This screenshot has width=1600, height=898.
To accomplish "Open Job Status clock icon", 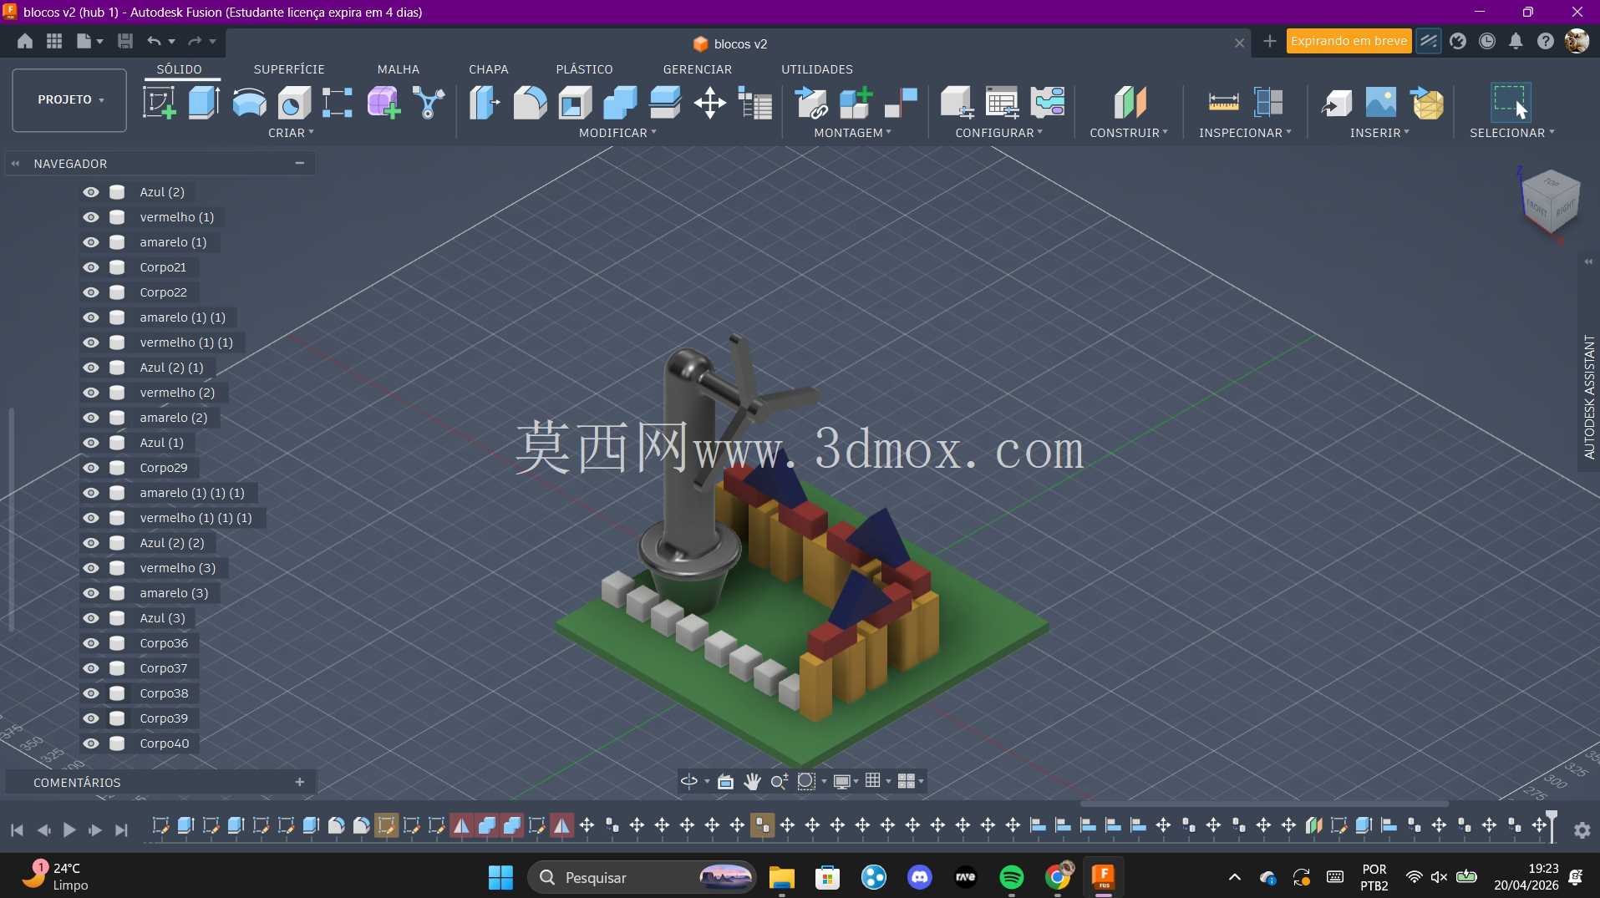I will click(1486, 41).
